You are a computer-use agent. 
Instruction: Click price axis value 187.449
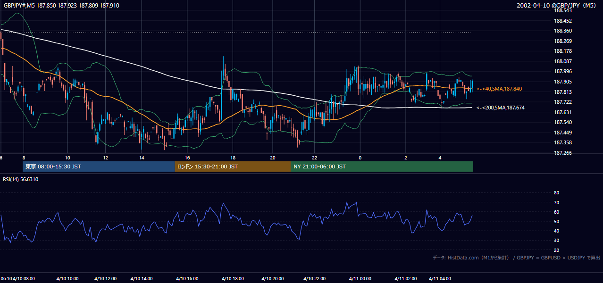[x=563, y=133]
